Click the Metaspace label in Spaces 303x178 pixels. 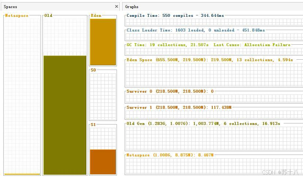17,15
